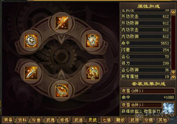The image size is (177, 124).
Task: Select the 命中 5653 attribute row
Action: click(x=145, y=43)
